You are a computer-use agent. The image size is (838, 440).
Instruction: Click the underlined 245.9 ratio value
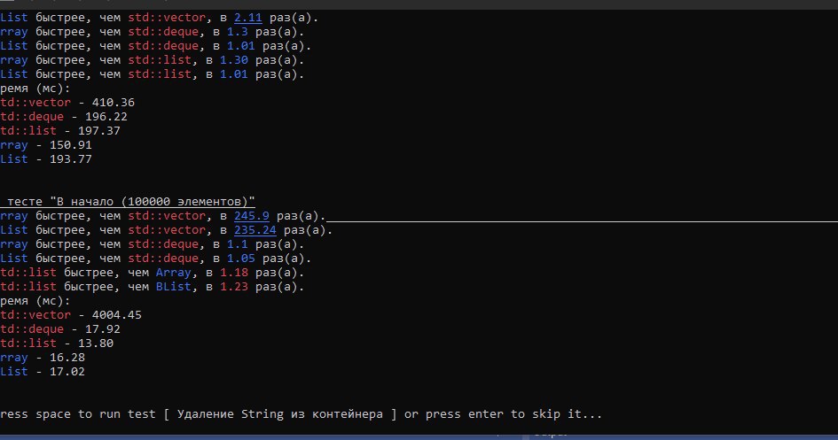coord(252,216)
